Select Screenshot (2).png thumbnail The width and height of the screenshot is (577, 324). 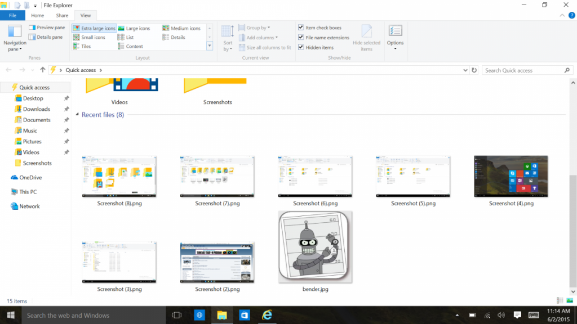217,262
